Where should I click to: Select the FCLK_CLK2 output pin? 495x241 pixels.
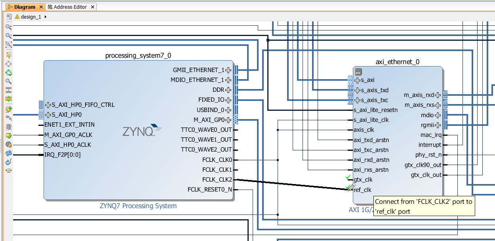217,180
